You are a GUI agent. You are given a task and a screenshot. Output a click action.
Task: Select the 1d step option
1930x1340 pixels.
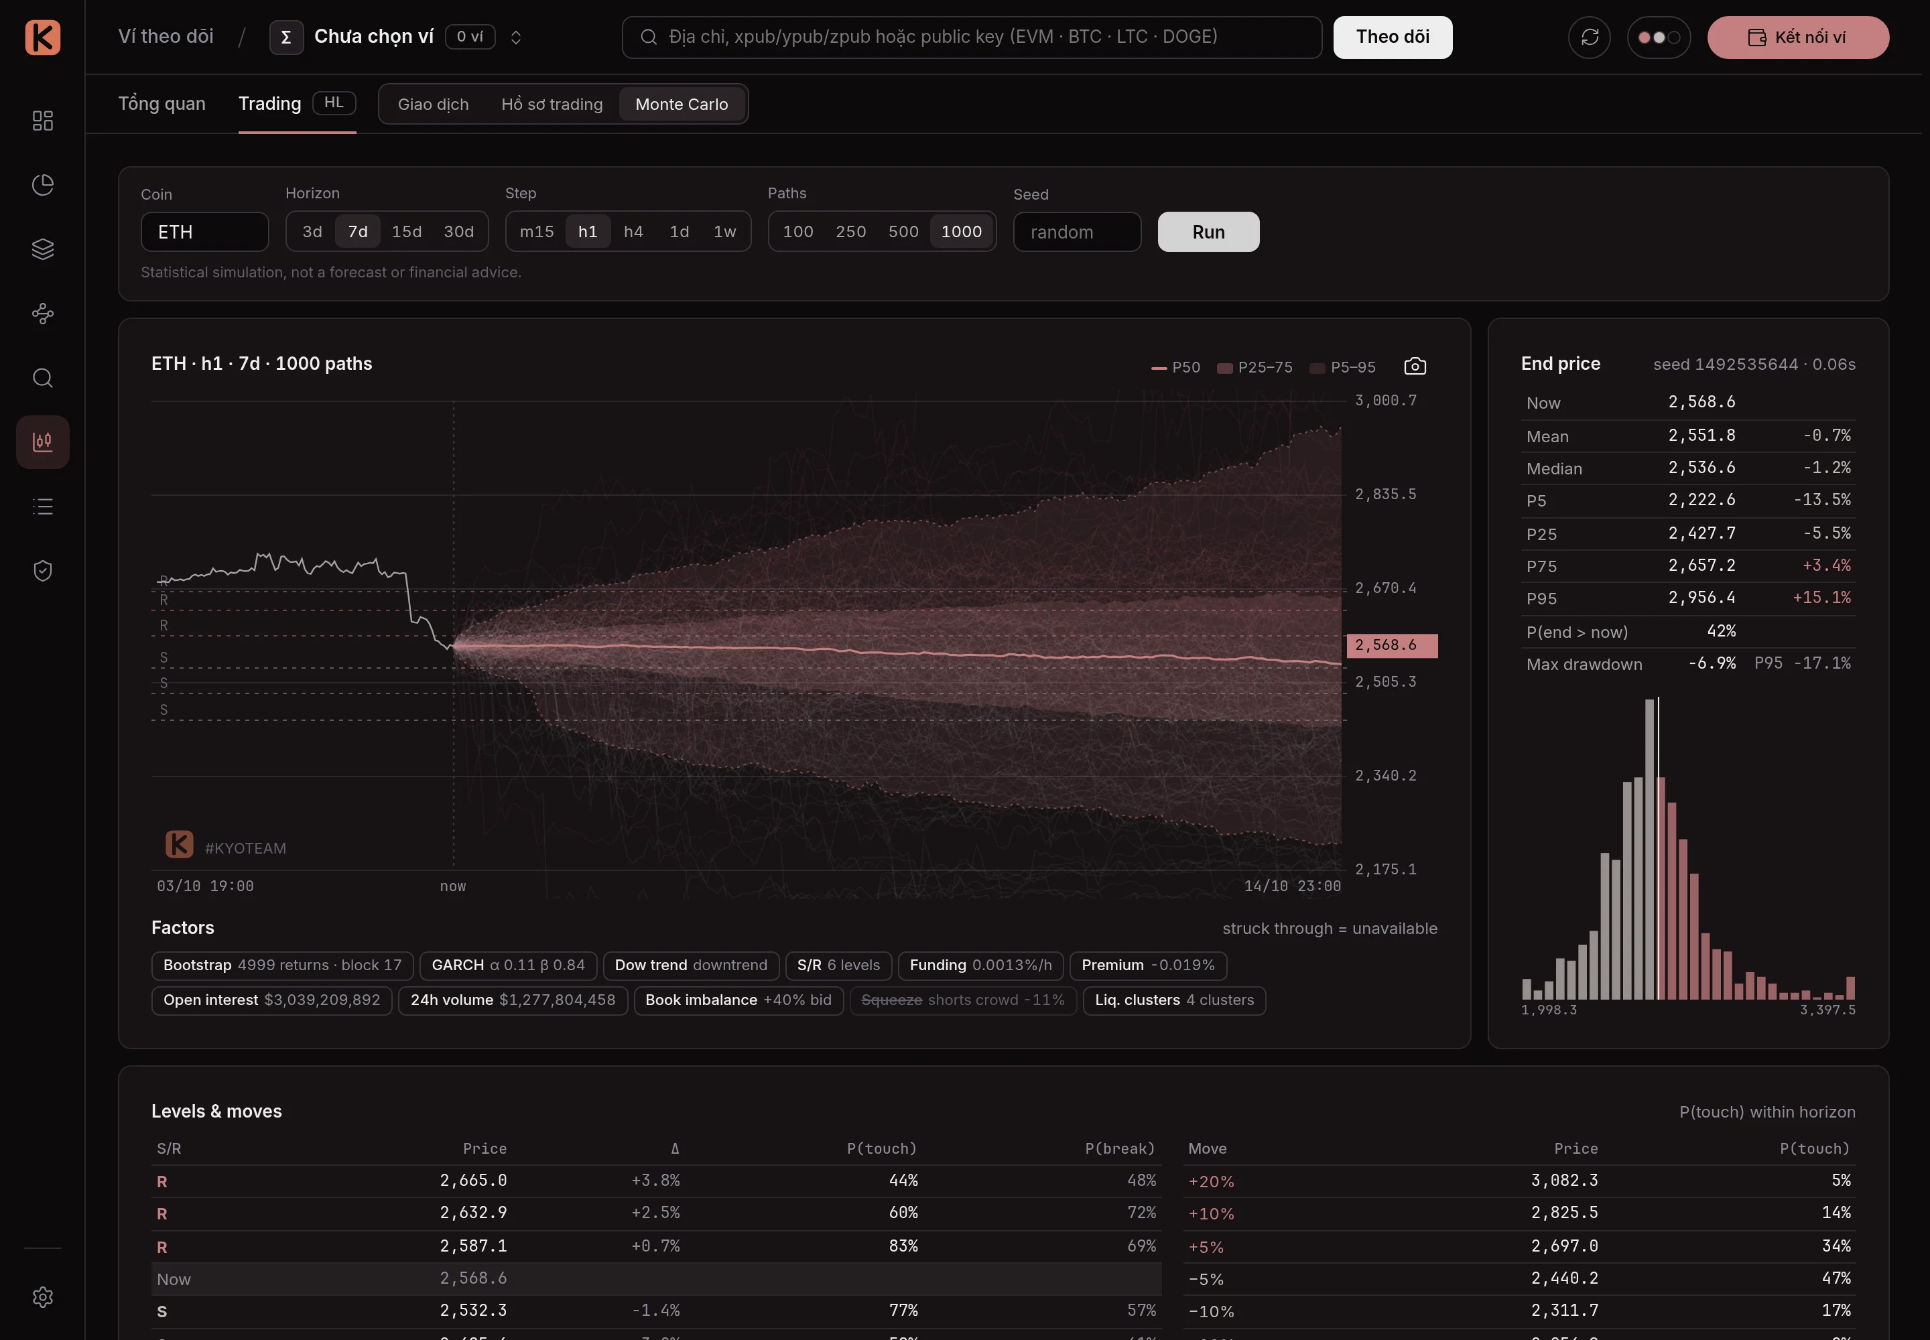[x=680, y=232]
